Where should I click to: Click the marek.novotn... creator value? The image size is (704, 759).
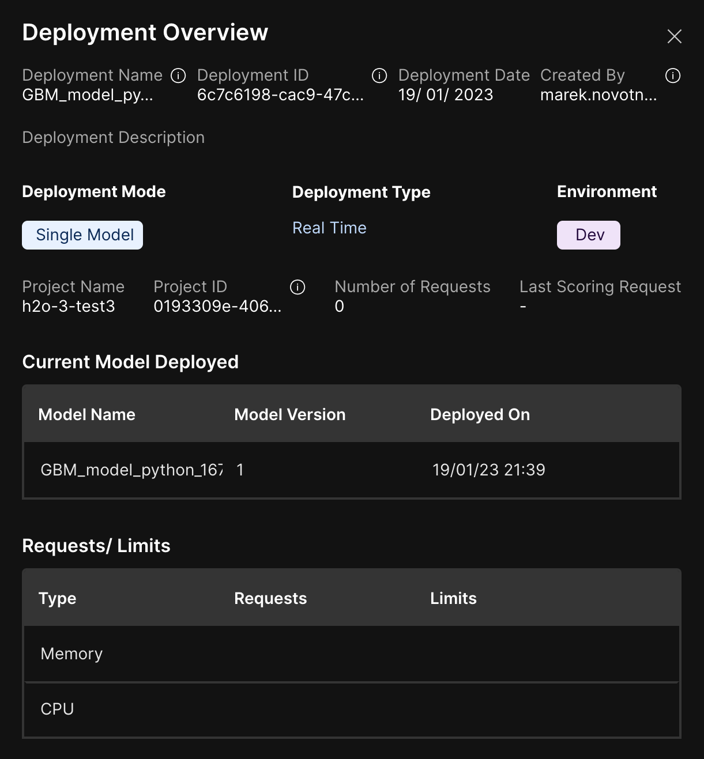tap(598, 95)
